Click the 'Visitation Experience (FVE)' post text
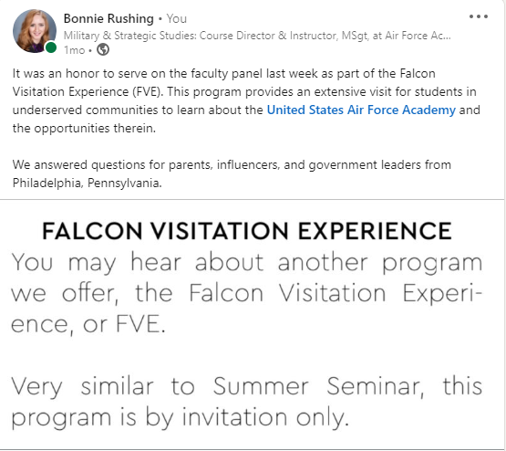This screenshot has height=451, width=506. point(88,91)
